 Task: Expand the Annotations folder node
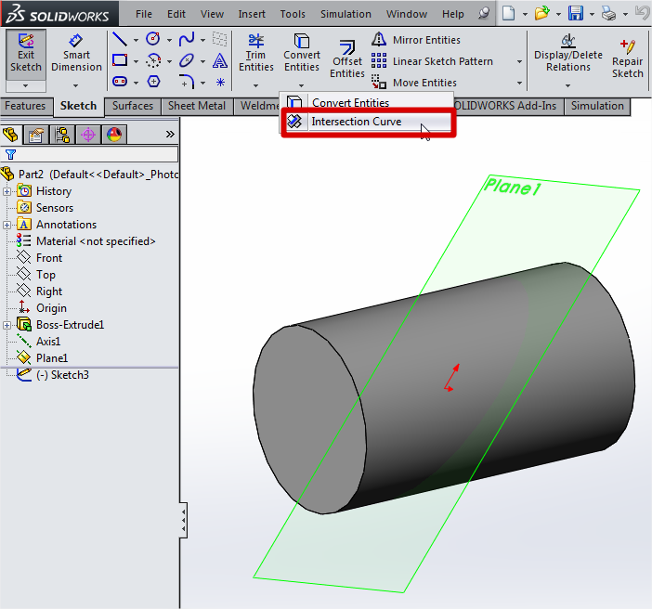click(7, 225)
